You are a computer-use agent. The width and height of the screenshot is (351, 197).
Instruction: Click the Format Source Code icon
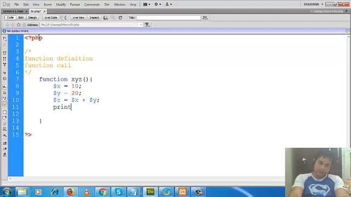point(5,154)
